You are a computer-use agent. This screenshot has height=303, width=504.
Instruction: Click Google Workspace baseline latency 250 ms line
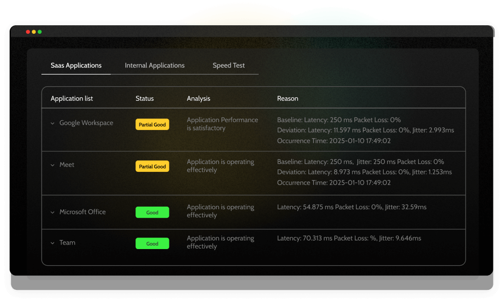click(x=339, y=120)
